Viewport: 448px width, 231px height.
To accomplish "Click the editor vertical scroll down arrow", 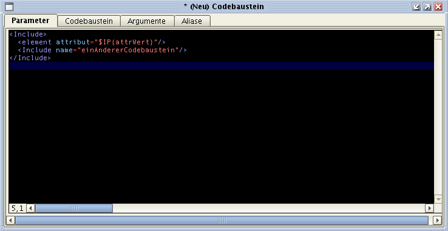I will tap(438, 199).
